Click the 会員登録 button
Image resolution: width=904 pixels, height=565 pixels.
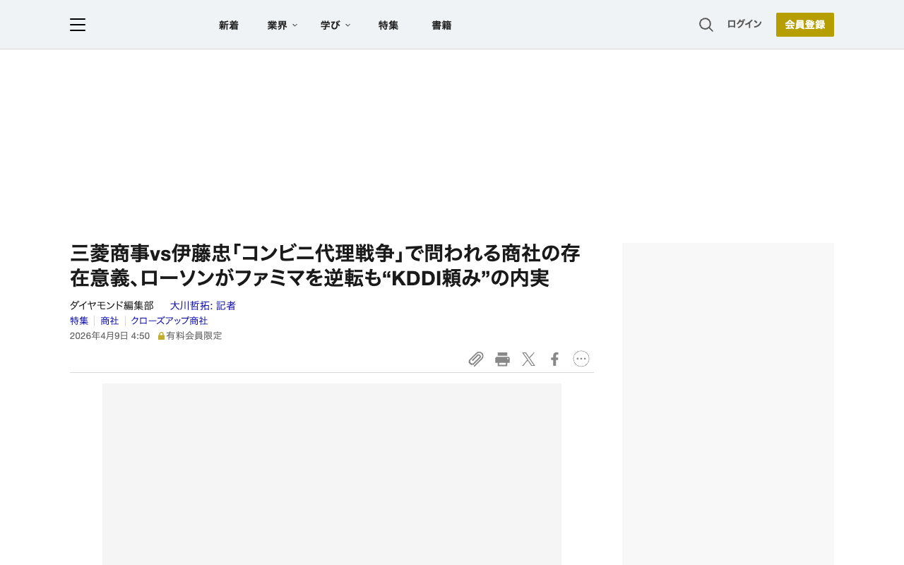tap(805, 25)
